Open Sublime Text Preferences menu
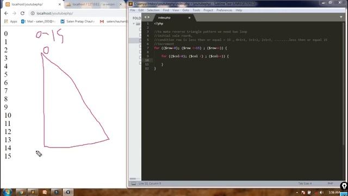The image size is (348, 196). point(224,10)
